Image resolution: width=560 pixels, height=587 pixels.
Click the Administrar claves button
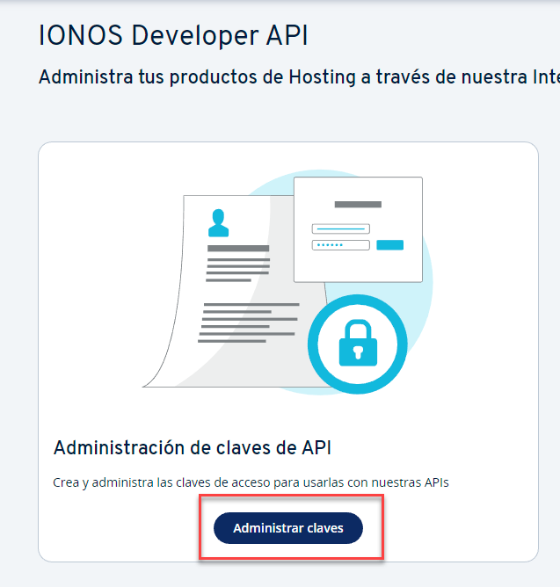click(287, 528)
